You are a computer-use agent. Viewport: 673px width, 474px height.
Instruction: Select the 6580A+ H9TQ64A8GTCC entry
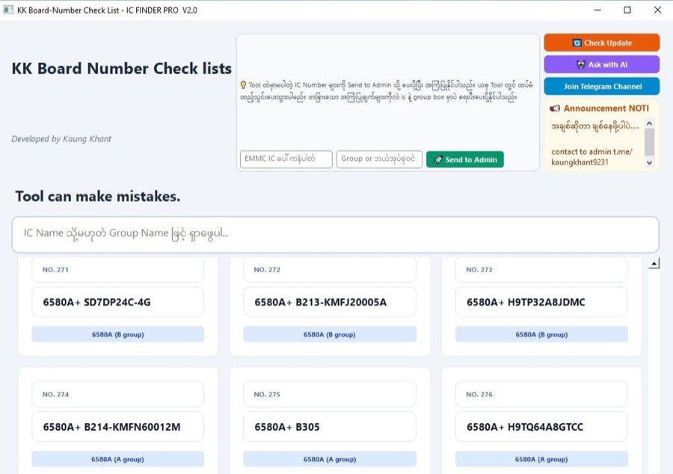point(541,427)
